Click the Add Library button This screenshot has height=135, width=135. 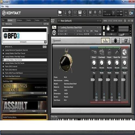coord(9,24)
